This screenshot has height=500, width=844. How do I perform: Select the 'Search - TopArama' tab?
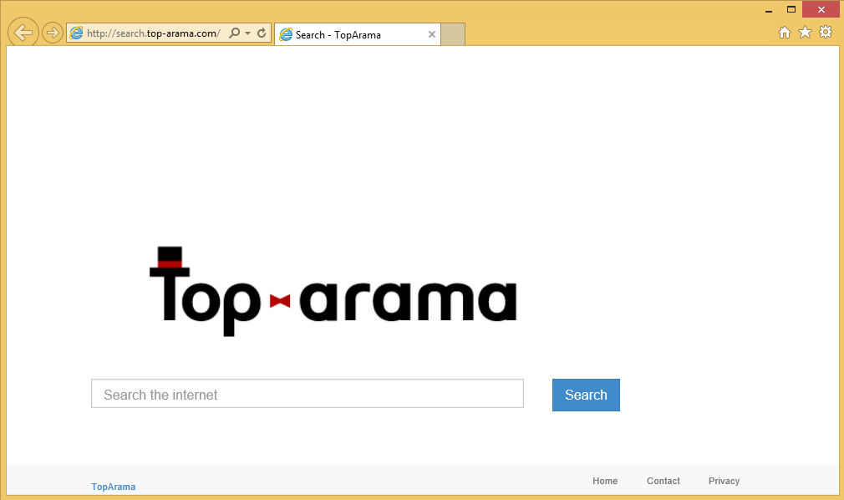click(358, 34)
